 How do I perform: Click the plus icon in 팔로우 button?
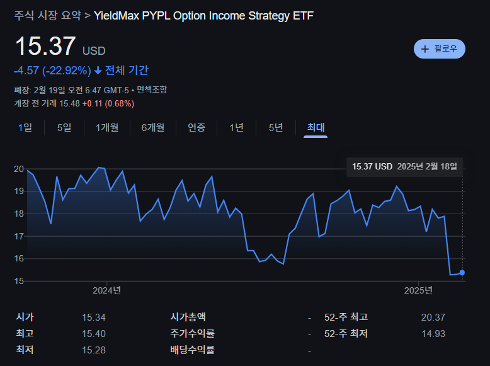point(424,49)
